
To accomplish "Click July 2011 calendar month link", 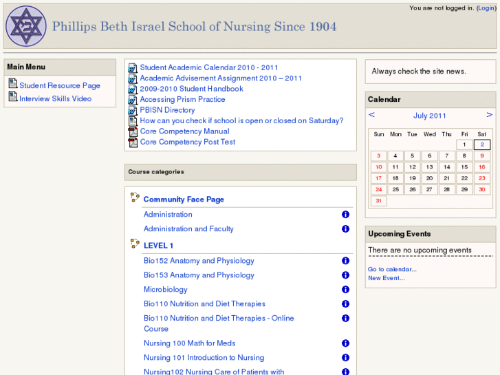I will pyautogui.click(x=430, y=116).
